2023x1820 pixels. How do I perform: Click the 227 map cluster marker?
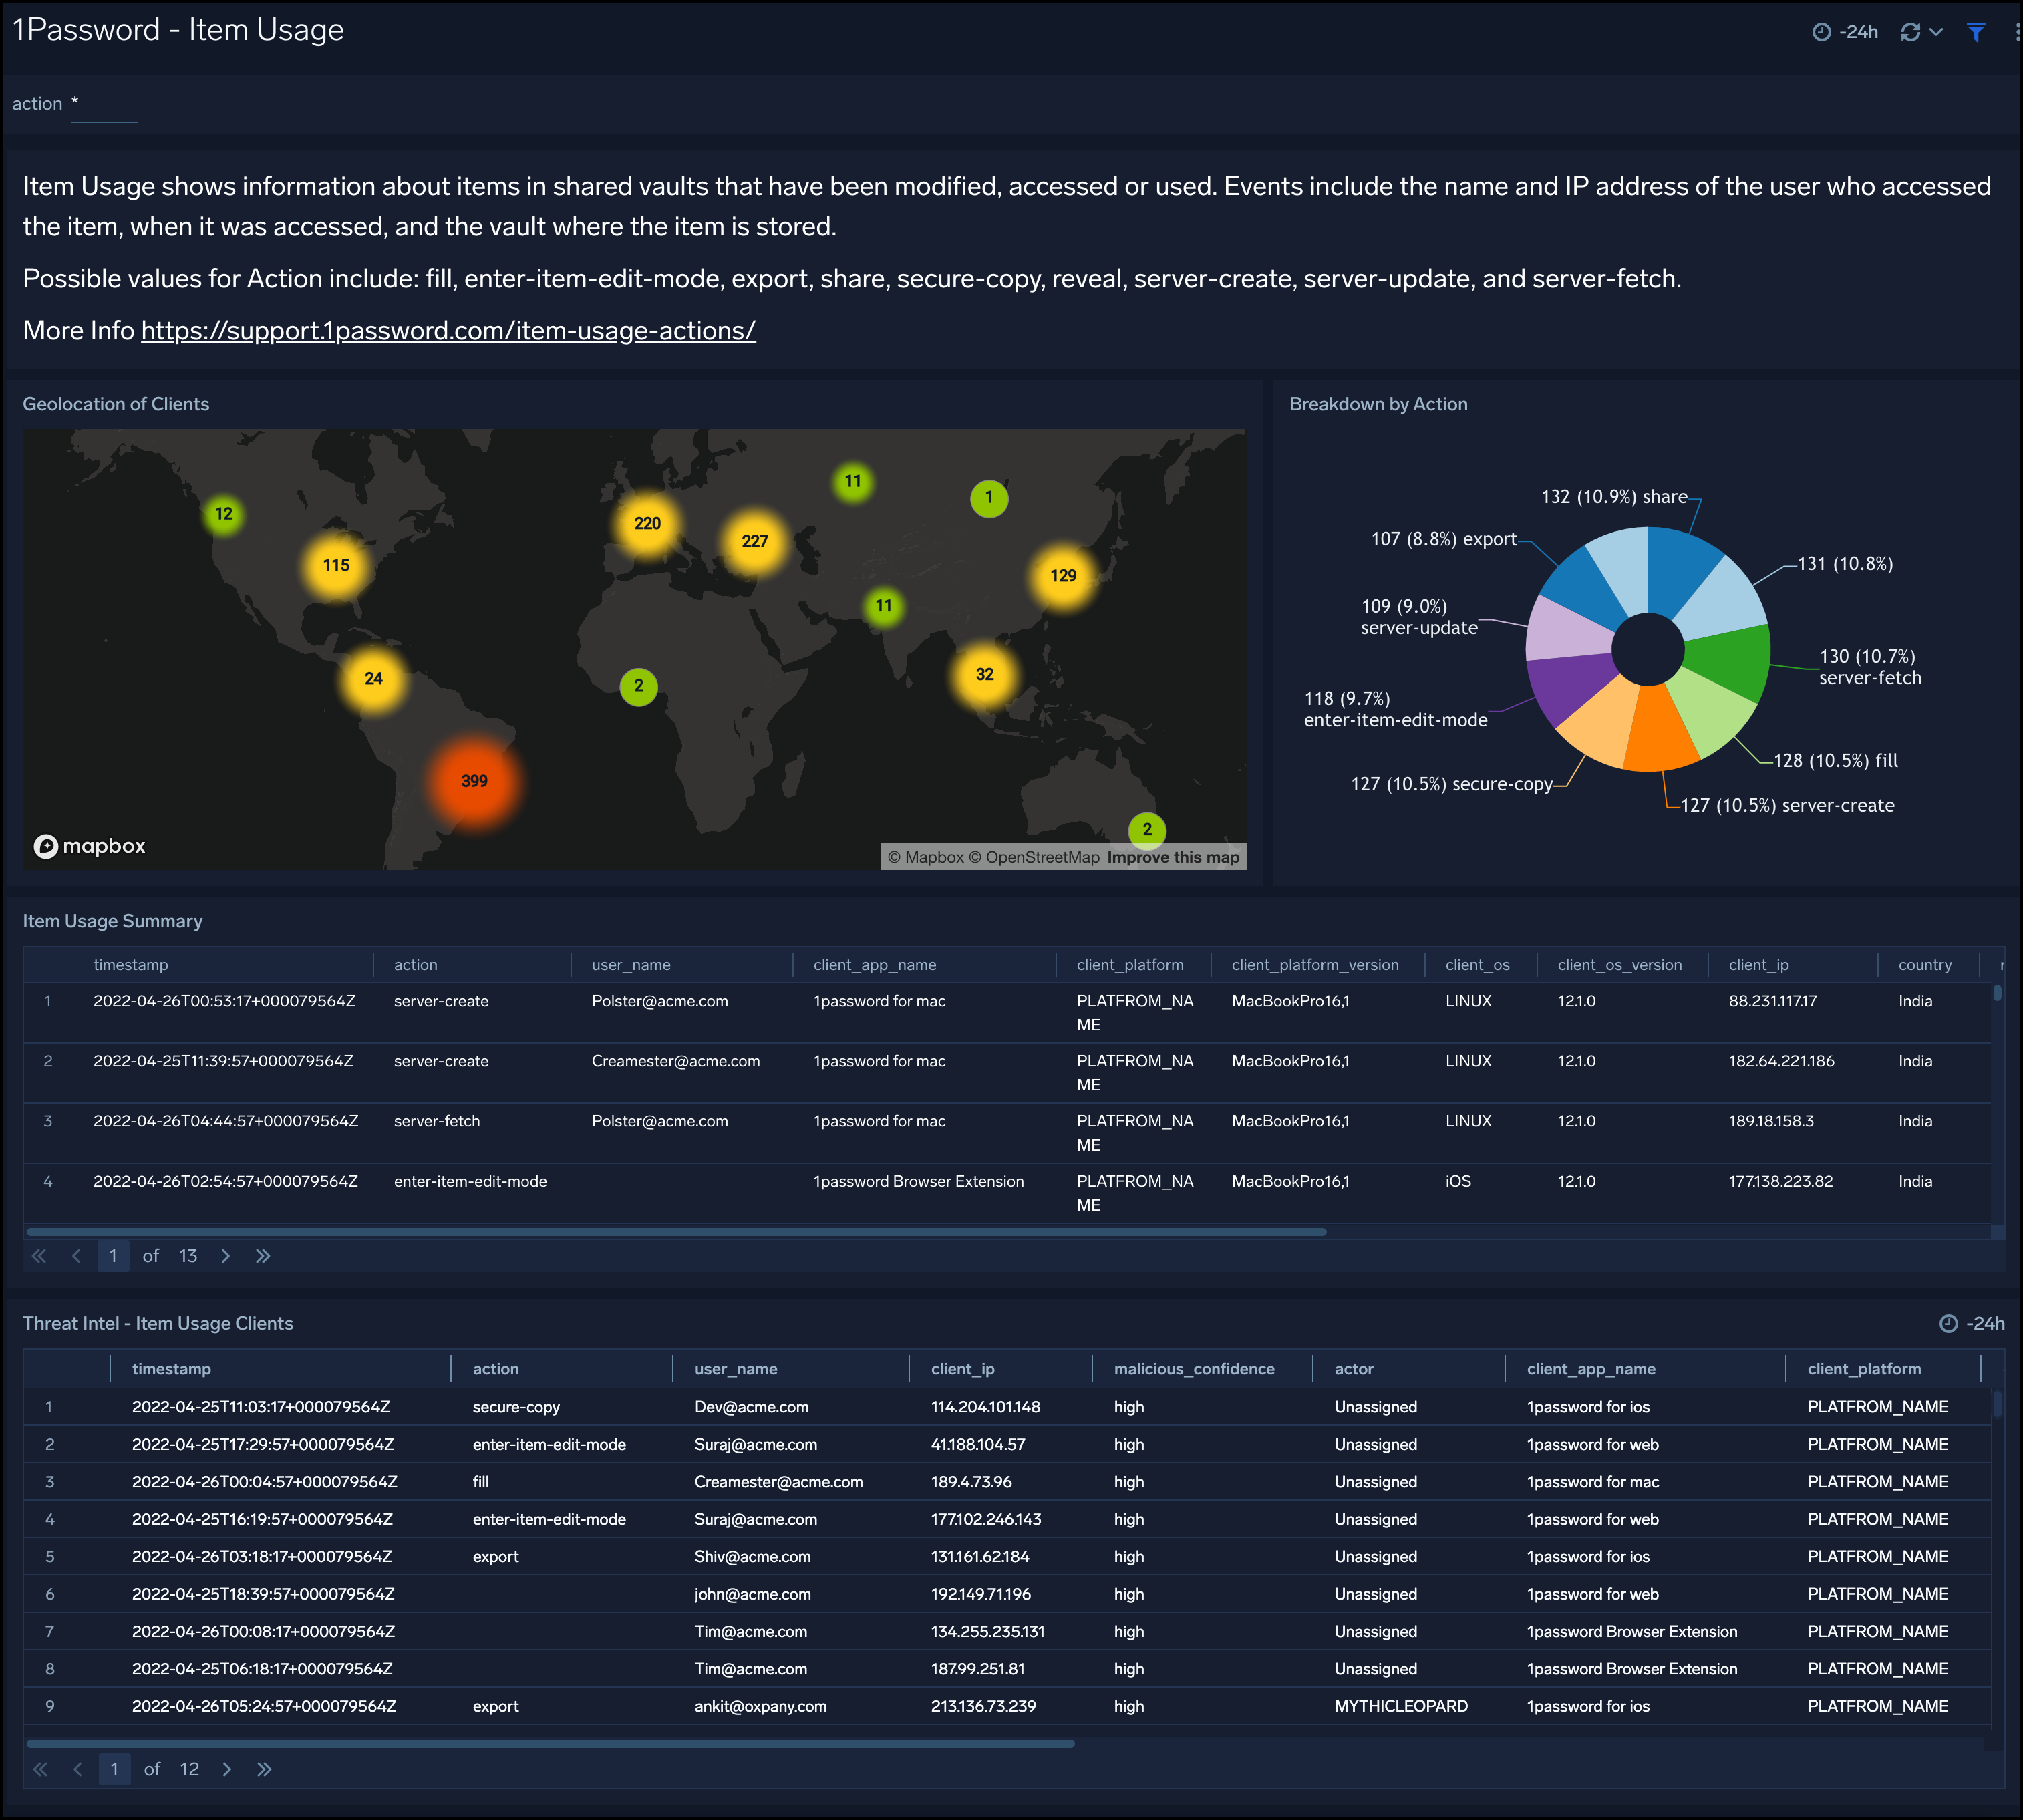pos(754,541)
